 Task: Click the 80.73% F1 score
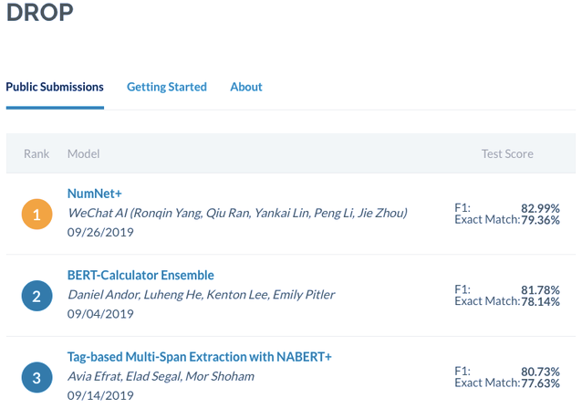tap(540, 372)
